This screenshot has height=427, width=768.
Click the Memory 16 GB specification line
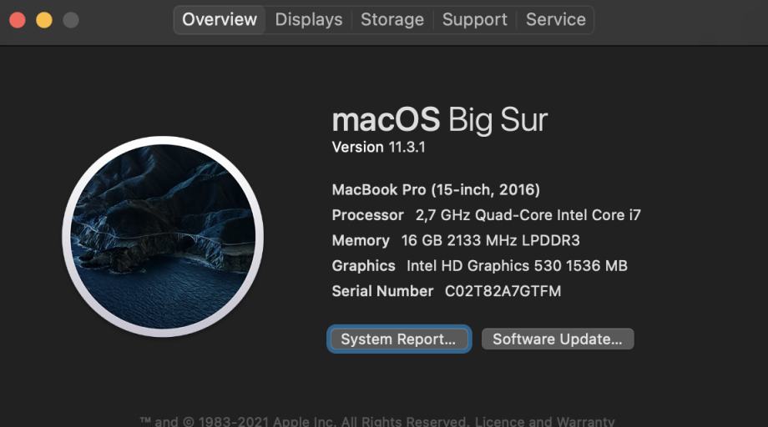point(456,241)
